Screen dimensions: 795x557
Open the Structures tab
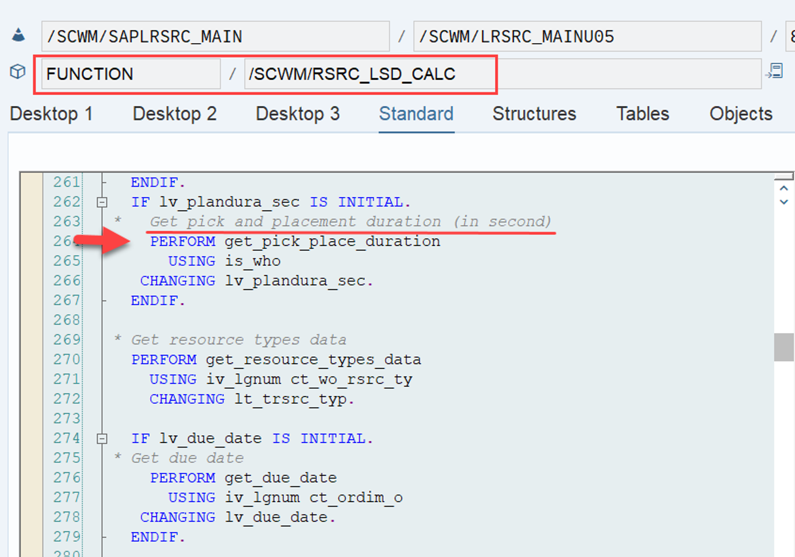tap(534, 114)
